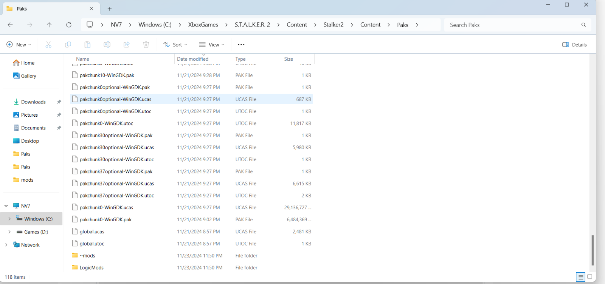This screenshot has height=284, width=605.
Task: Go up one folder level
Action: pos(49,25)
